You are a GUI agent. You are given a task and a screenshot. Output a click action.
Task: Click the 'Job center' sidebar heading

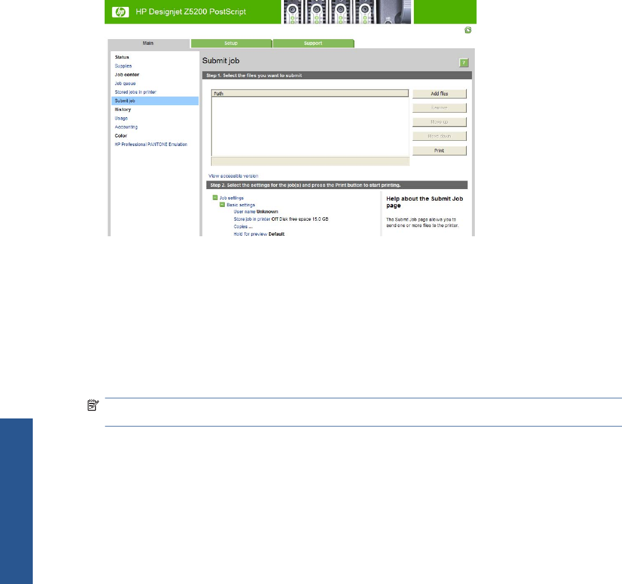click(127, 75)
